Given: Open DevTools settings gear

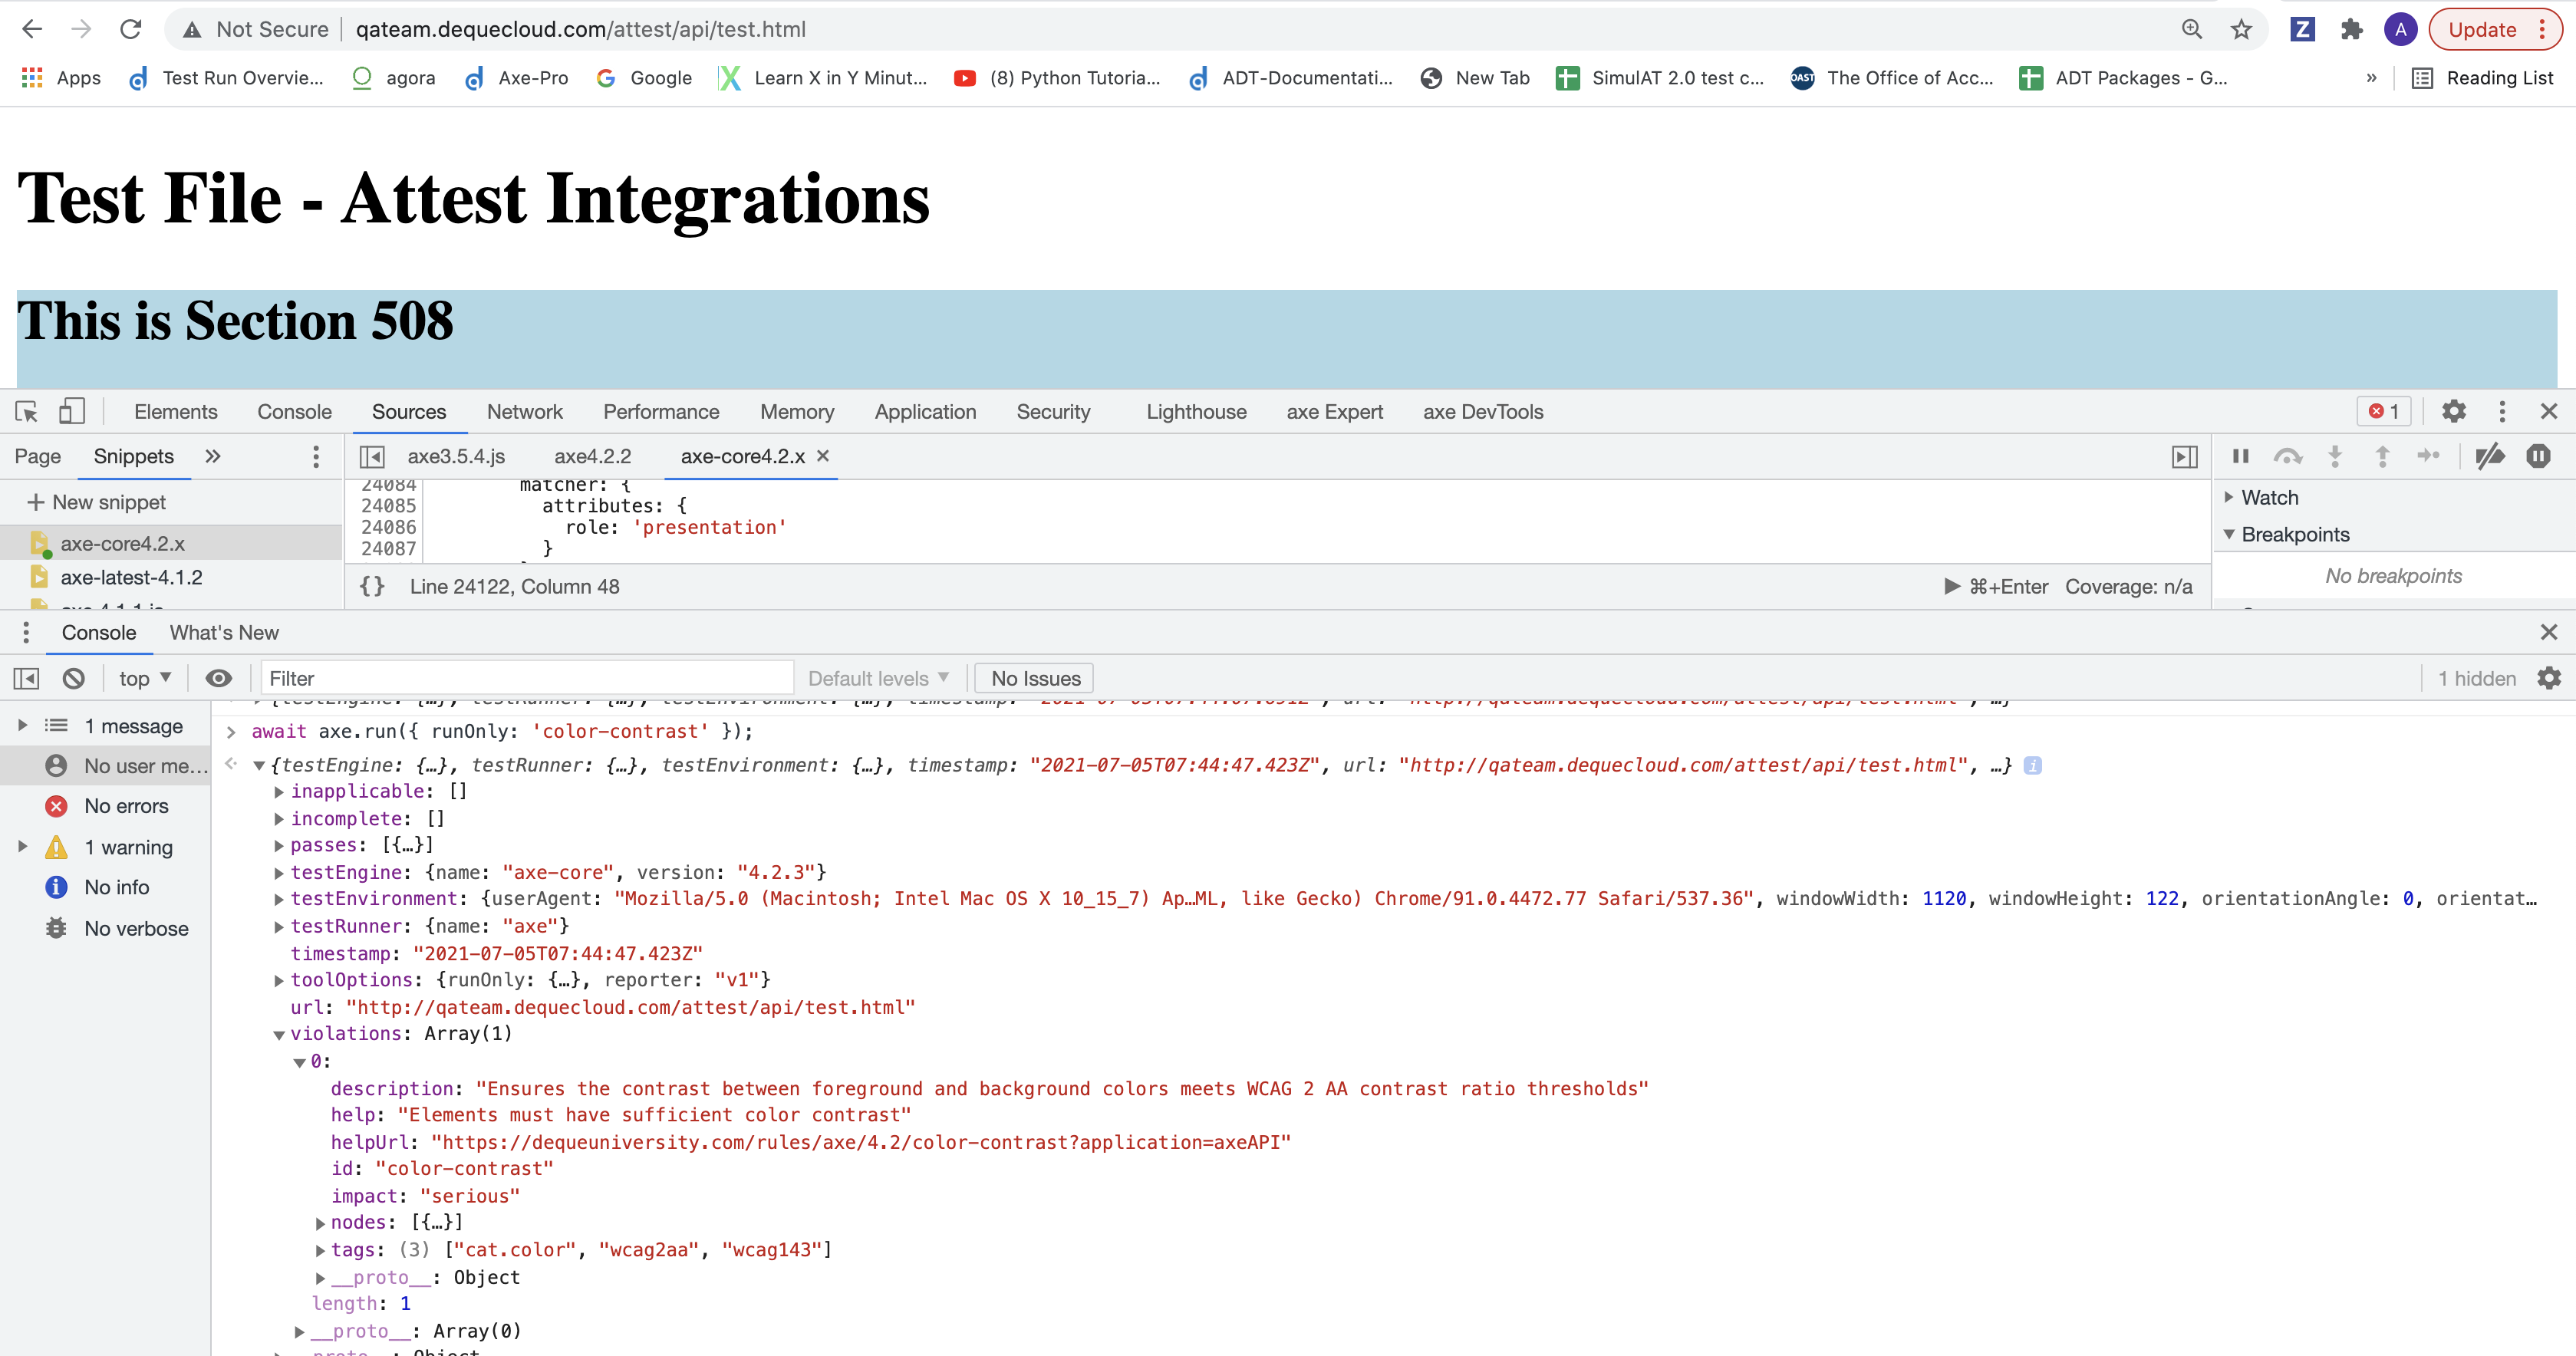Looking at the screenshot, I should [2454, 411].
